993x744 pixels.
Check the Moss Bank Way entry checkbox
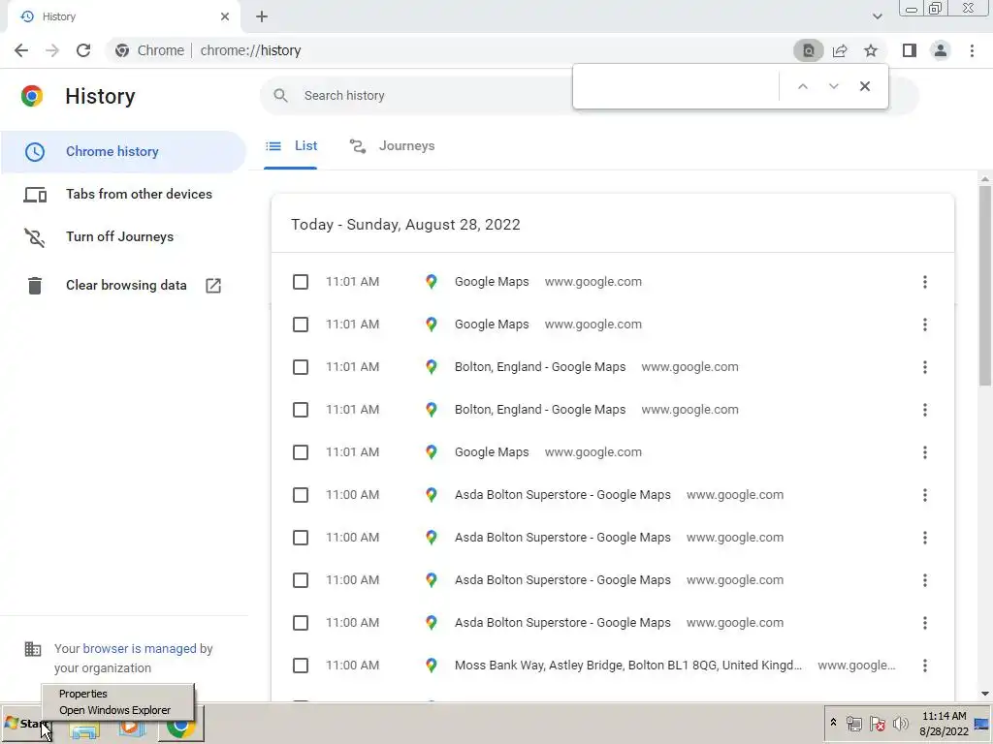(x=301, y=666)
